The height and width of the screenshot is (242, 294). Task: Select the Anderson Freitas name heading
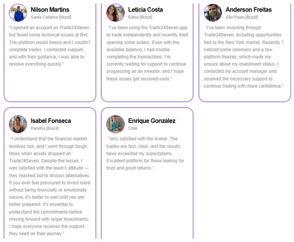pyautogui.click(x=249, y=9)
